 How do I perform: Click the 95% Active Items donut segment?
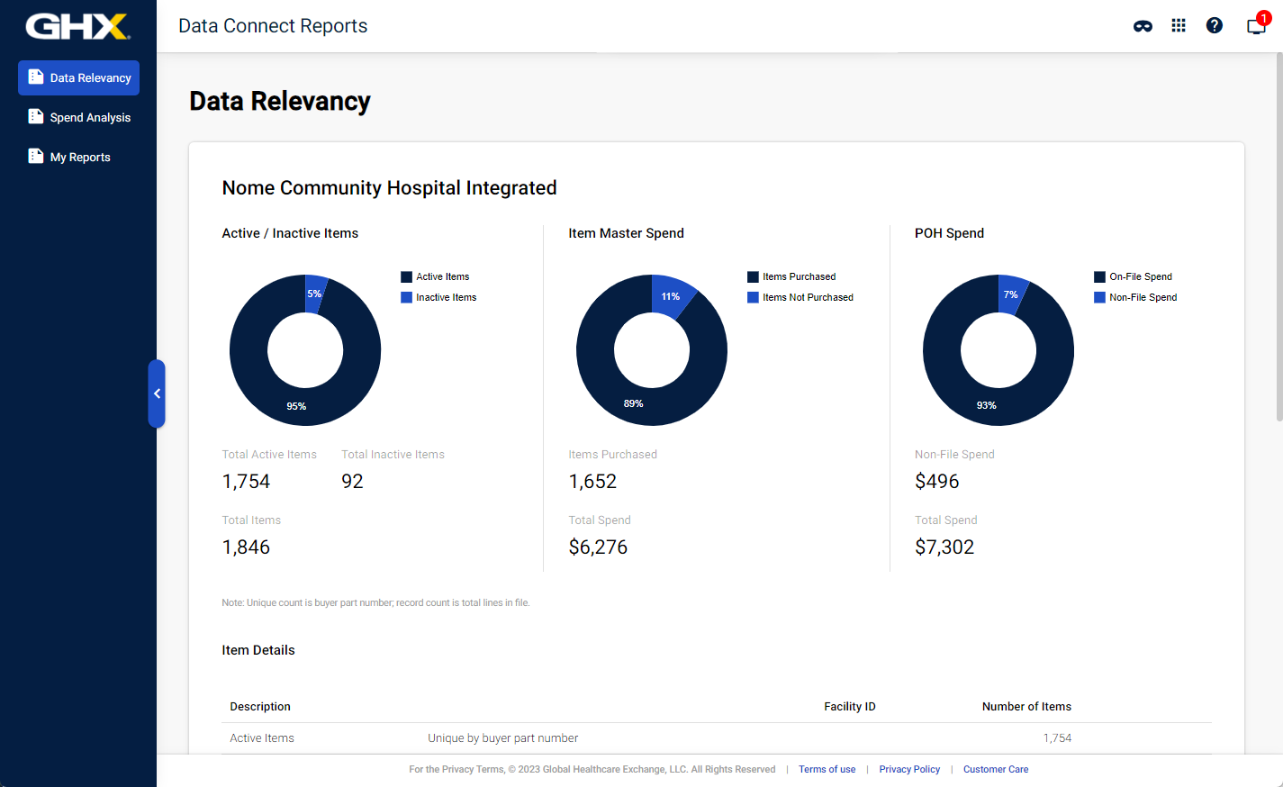[x=296, y=405]
